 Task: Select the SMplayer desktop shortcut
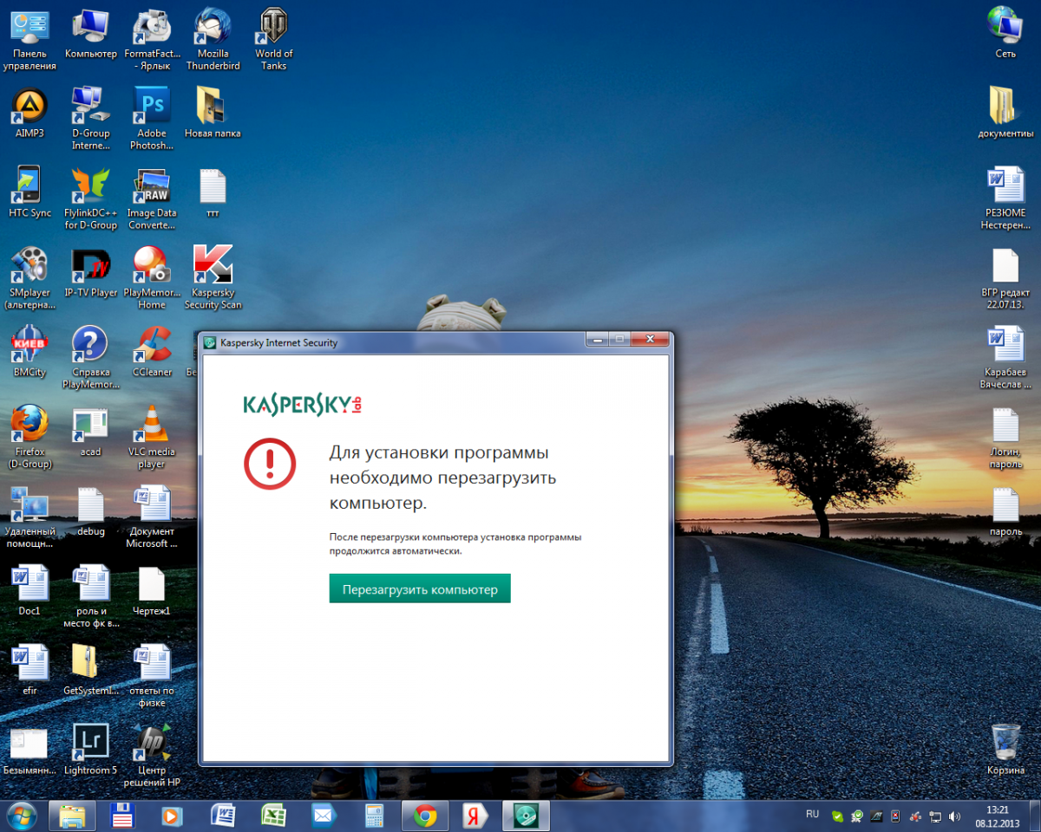coord(29,278)
